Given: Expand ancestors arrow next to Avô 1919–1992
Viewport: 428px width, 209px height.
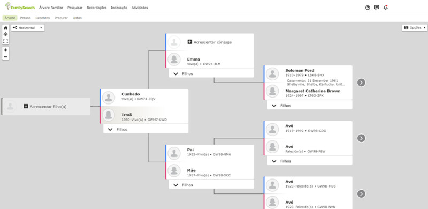Looking at the screenshot, I should click(361, 138).
